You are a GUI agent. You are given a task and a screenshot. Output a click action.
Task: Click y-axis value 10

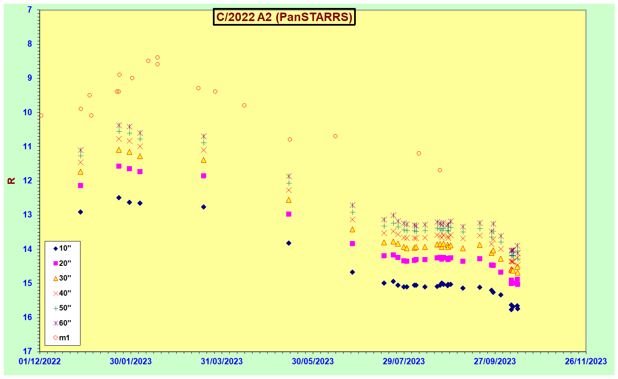pos(27,112)
